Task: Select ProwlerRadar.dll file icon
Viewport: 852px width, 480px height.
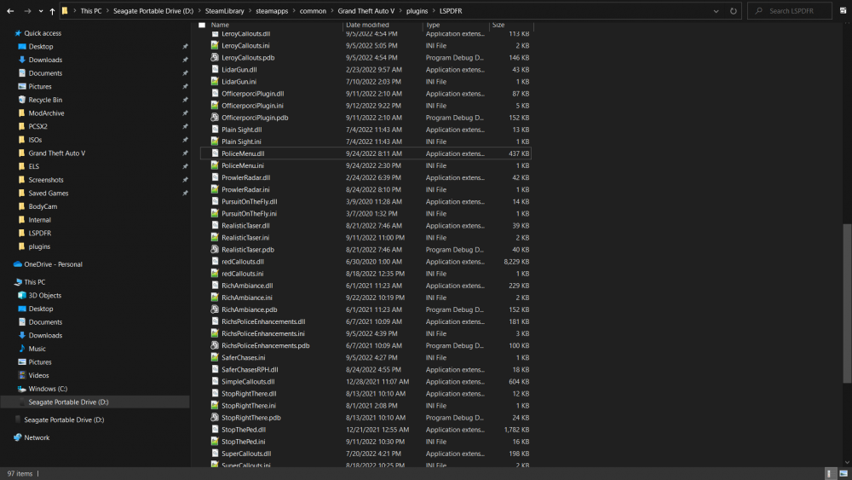Action: 215,177
